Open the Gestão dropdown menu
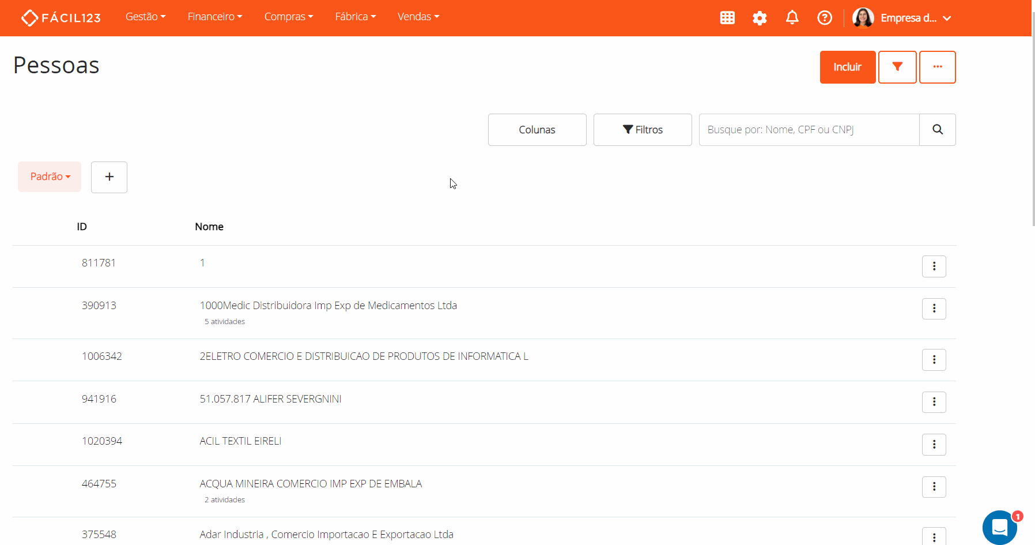1035x545 pixels. 145,17
